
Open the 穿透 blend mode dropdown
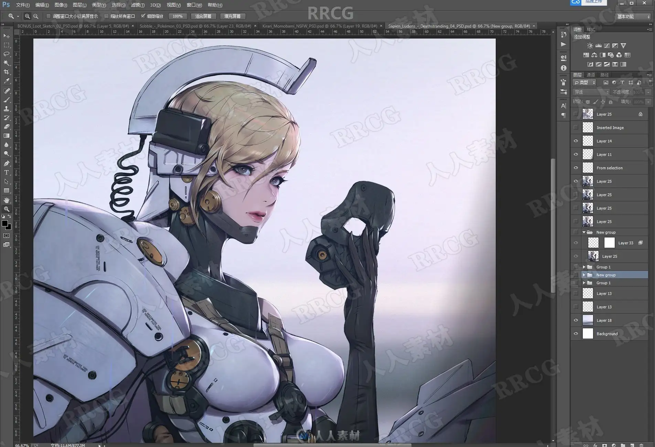pos(591,92)
